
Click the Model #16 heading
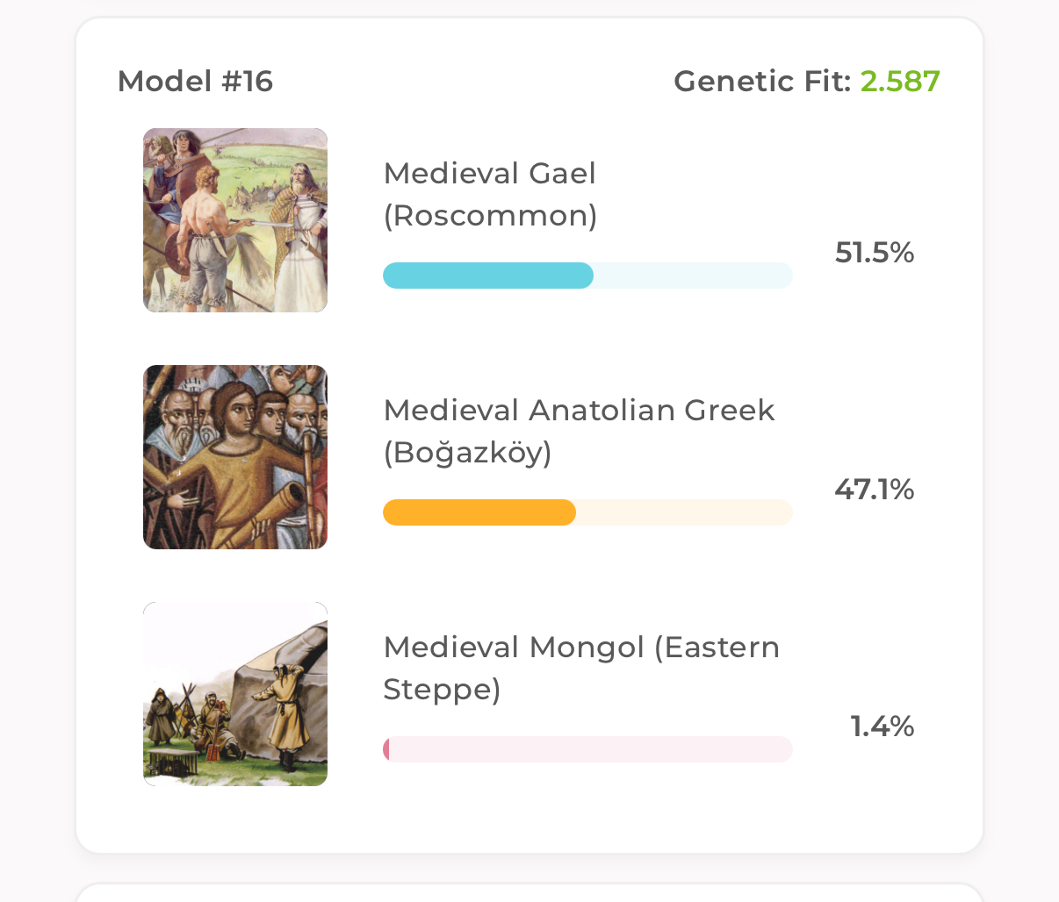tap(195, 82)
